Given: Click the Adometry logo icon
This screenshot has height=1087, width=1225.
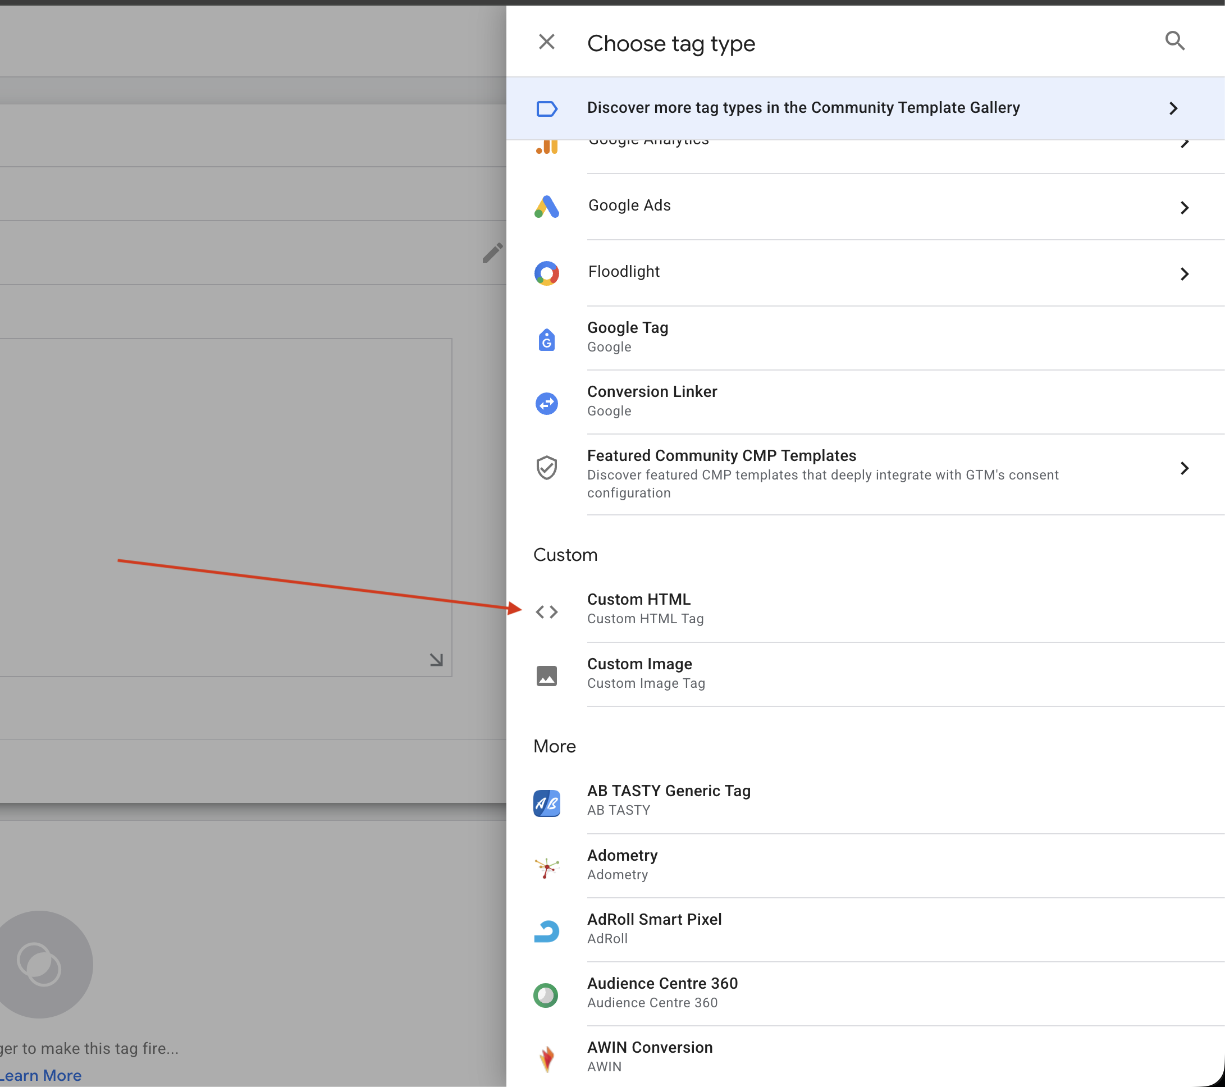Looking at the screenshot, I should [547, 867].
